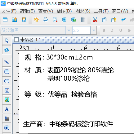Click the Print icon
Image resolution: width=134 pixels, height=134 pixels.
click(46, 20)
